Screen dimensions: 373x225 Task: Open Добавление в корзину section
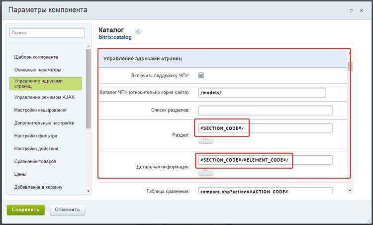click(38, 187)
